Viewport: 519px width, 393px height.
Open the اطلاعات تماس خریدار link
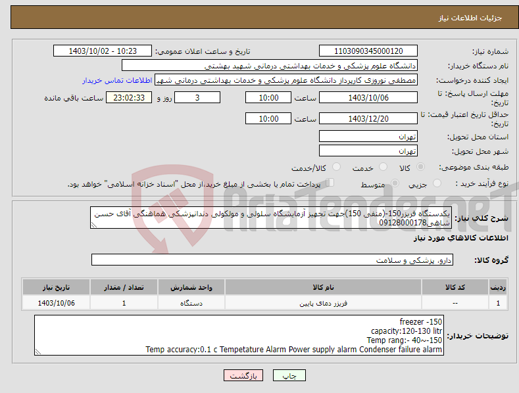pos(117,80)
